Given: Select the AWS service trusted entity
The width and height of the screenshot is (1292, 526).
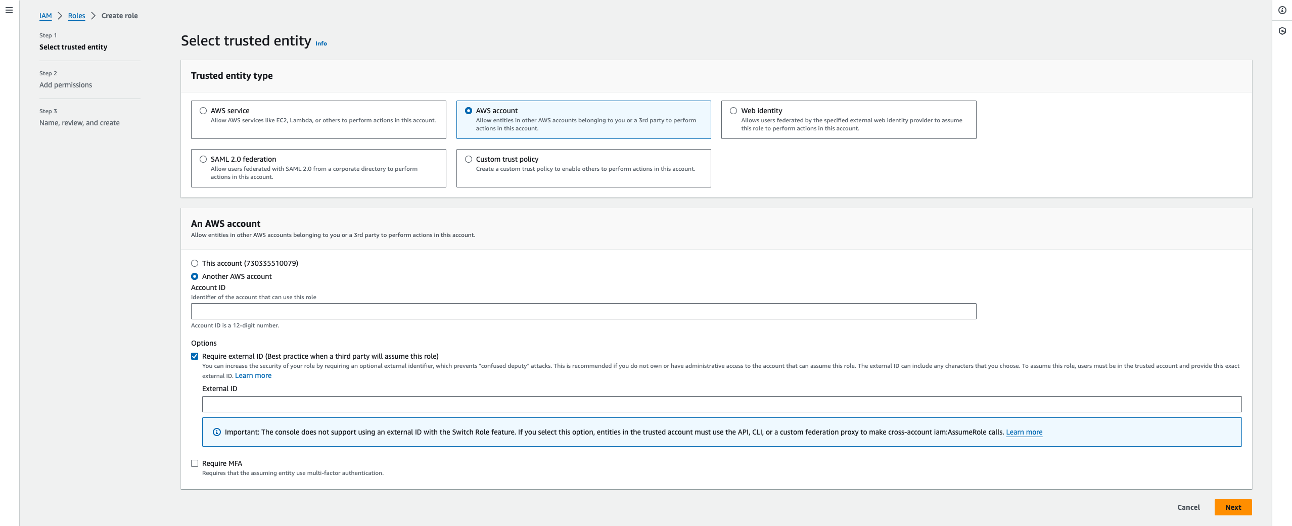Looking at the screenshot, I should [x=203, y=111].
